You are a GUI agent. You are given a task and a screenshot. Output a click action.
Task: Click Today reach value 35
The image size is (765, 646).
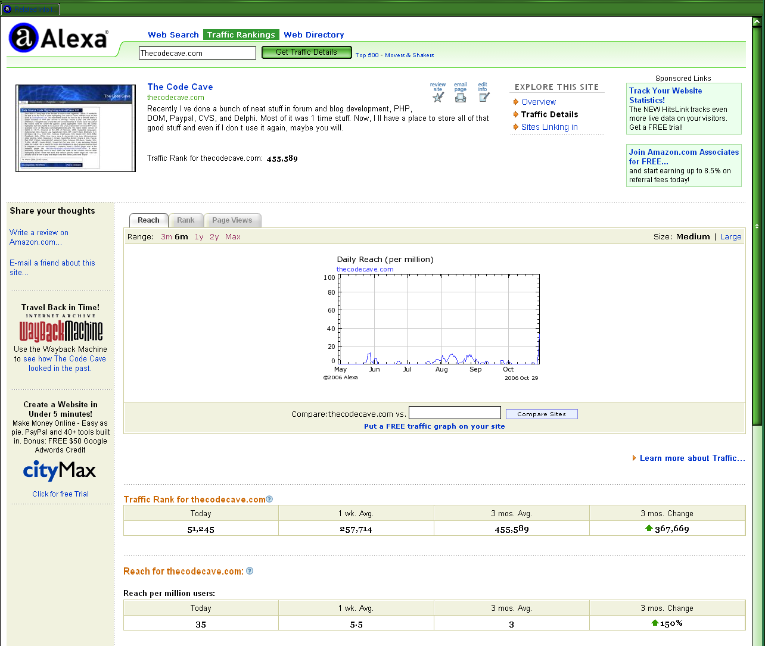(x=201, y=624)
